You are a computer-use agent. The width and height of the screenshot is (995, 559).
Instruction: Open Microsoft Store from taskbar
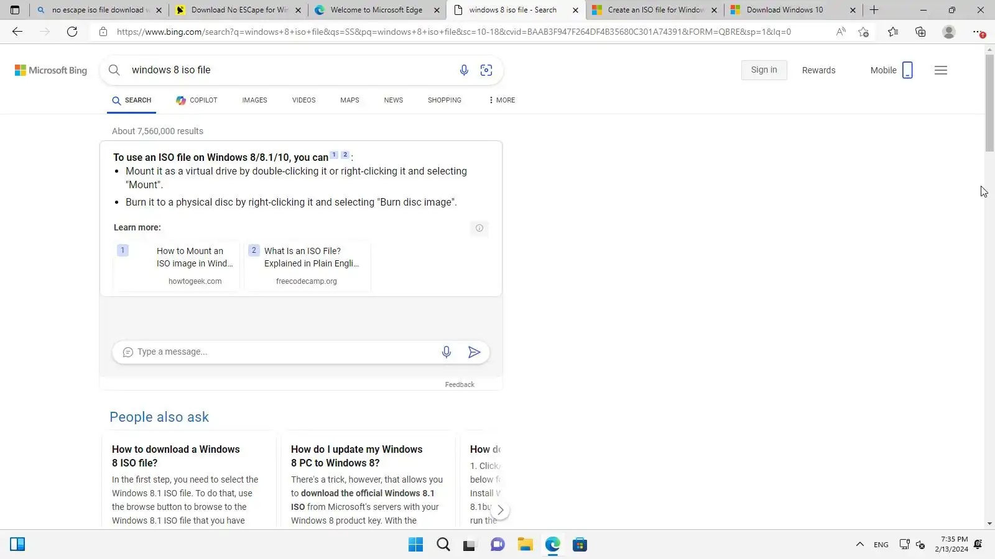[580, 545]
